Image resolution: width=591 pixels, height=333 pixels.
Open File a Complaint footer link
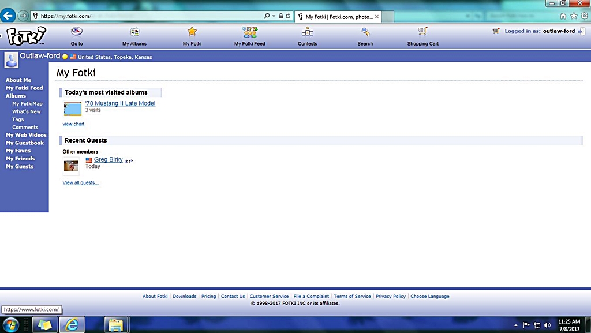[311, 297]
